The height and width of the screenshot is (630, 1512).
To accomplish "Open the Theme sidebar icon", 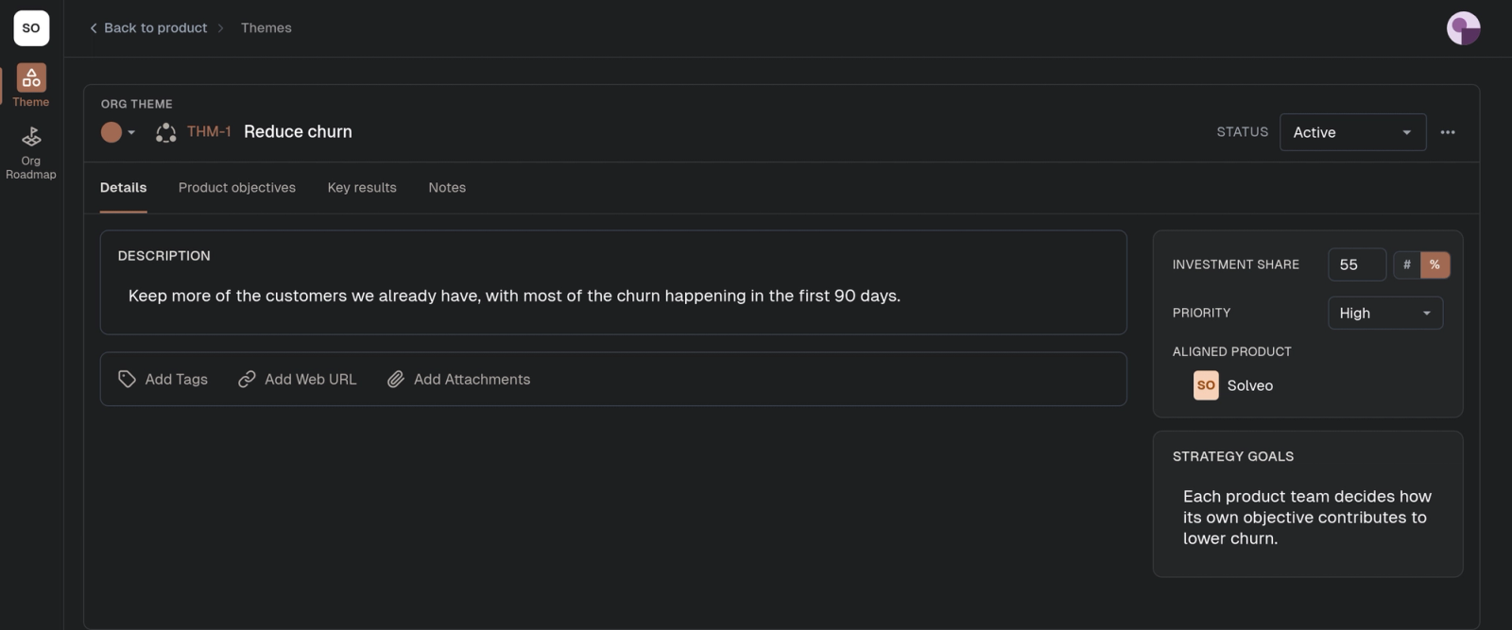I will click(31, 77).
